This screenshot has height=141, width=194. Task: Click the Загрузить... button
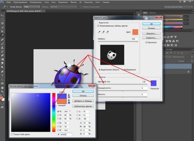pos(151,34)
